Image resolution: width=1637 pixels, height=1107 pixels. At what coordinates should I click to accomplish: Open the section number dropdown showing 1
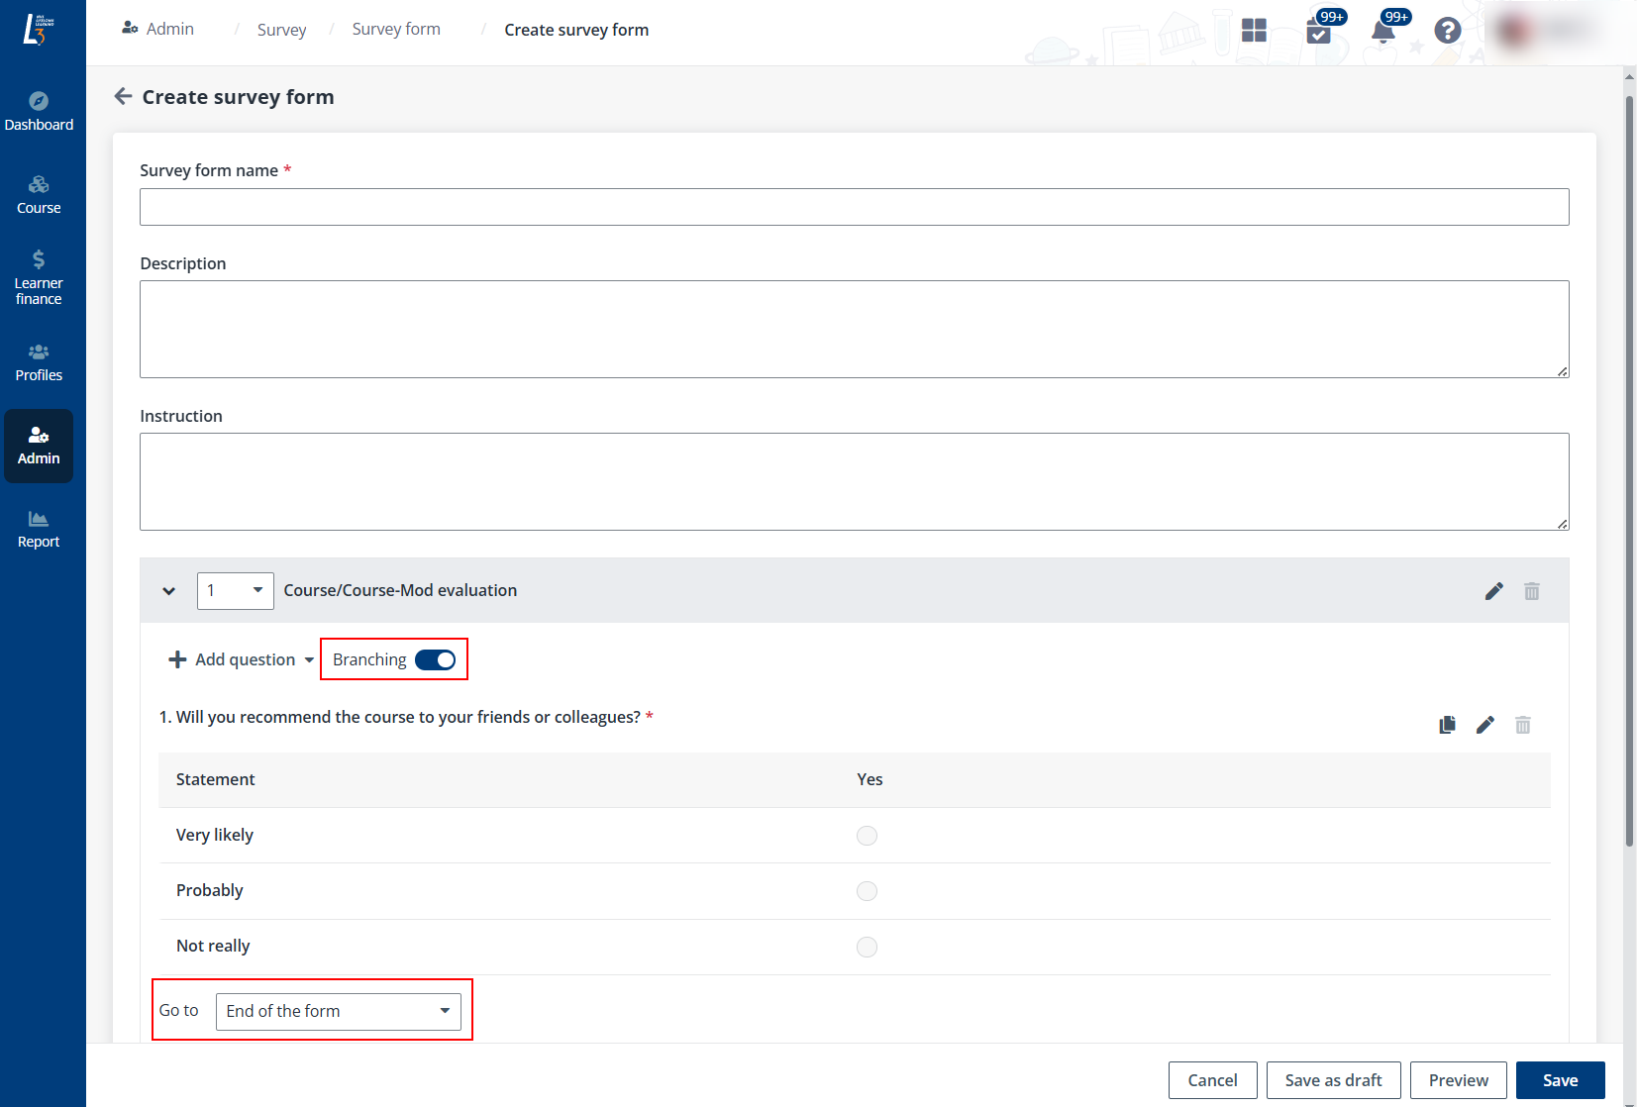(x=235, y=590)
